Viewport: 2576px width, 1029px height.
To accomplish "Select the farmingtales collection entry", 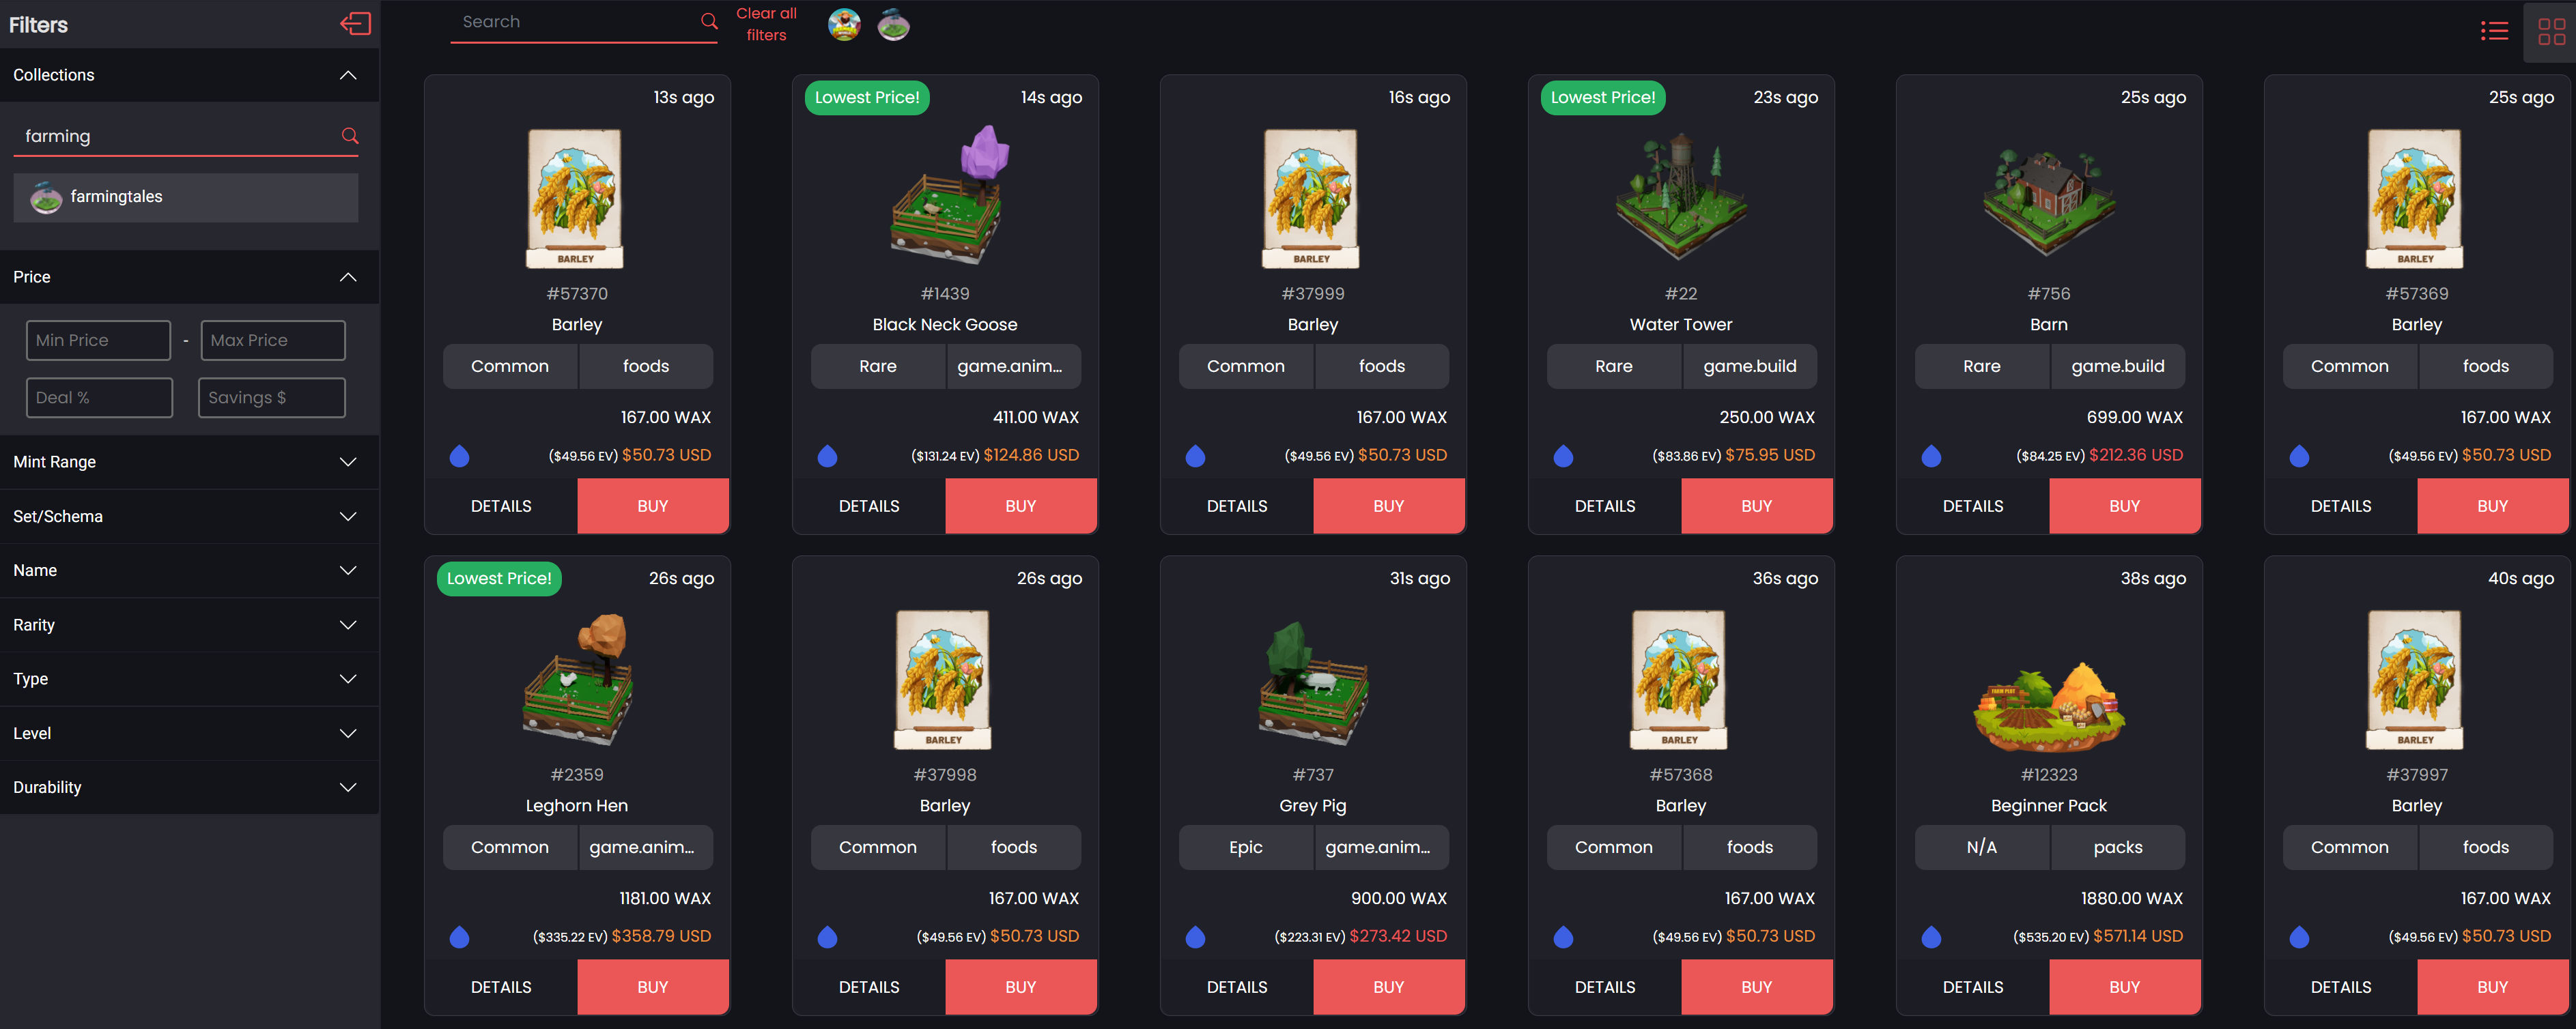I will click(186, 198).
